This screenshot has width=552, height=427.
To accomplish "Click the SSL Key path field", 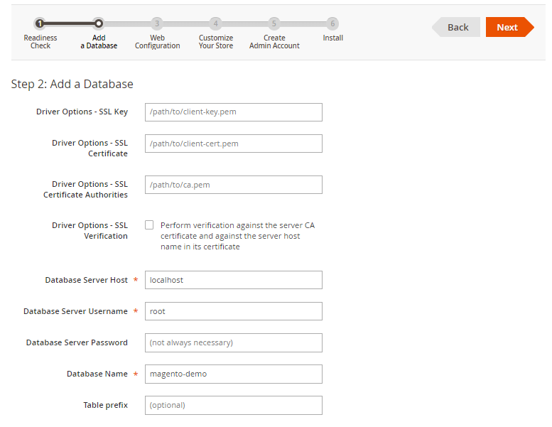I will [x=233, y=112].
